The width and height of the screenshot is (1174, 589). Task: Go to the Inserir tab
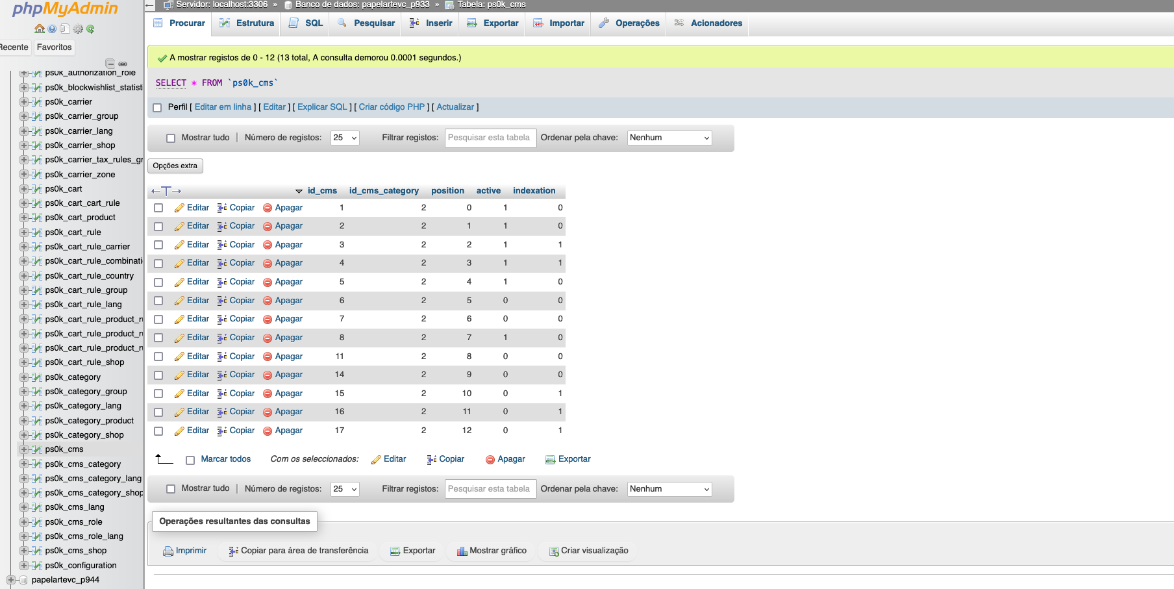coord(431,23)
